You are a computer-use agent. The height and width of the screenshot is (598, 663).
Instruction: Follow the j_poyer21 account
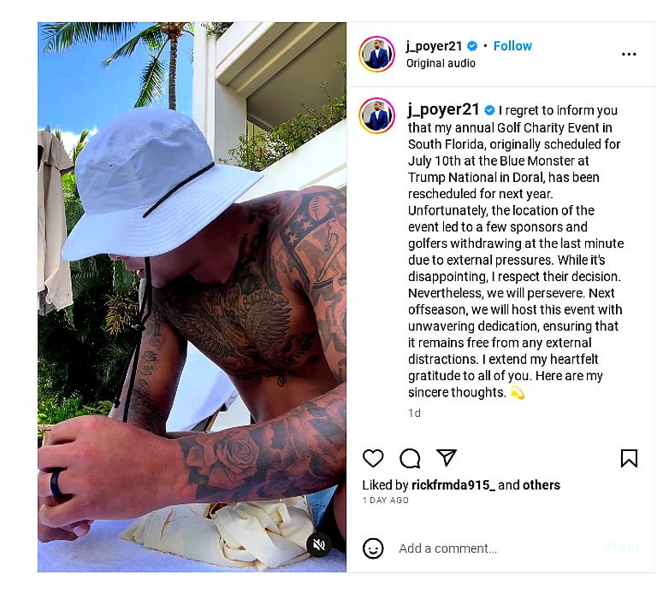click(512, 45)
